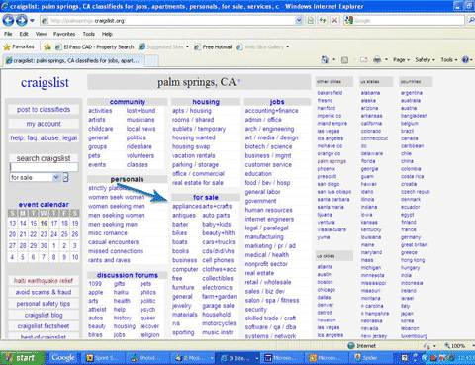Click the Add to Favorites Bar star icon
Image resolution: width=475 pixels, height=365 pixels.
click(x=47, y=46)
